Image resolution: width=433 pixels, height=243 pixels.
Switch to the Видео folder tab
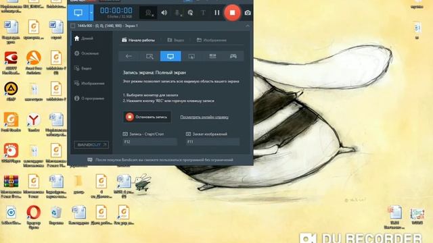[176, 40]
